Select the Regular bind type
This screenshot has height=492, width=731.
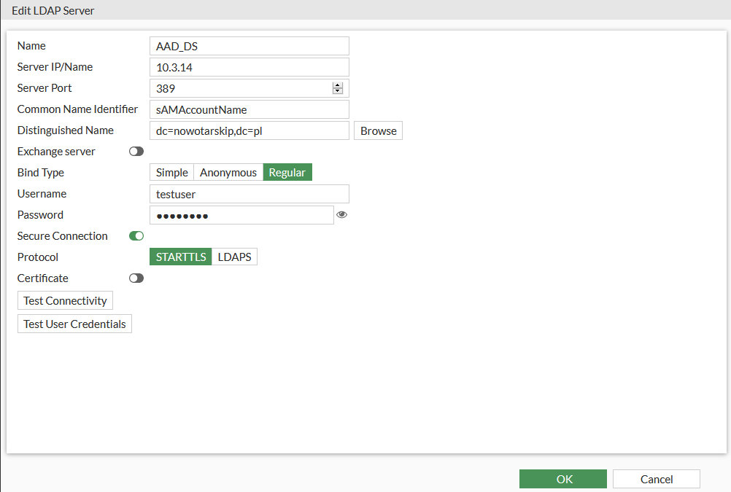click(287, 173)
